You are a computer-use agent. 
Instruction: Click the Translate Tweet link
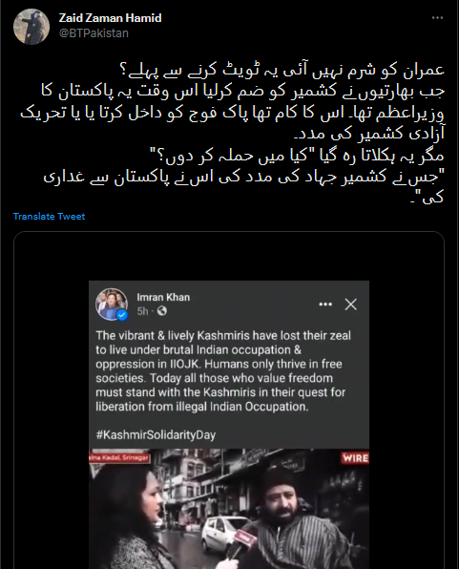(49, 217)
